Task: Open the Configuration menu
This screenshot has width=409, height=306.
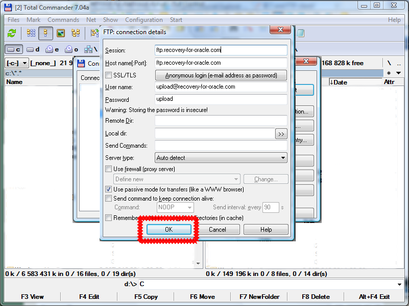Action: pyautogui.click(x=144, y=20)
